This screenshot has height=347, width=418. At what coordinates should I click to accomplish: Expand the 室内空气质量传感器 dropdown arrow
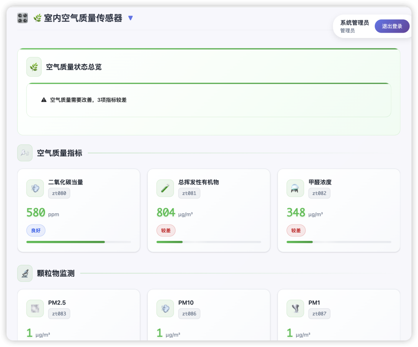point(131,18)
